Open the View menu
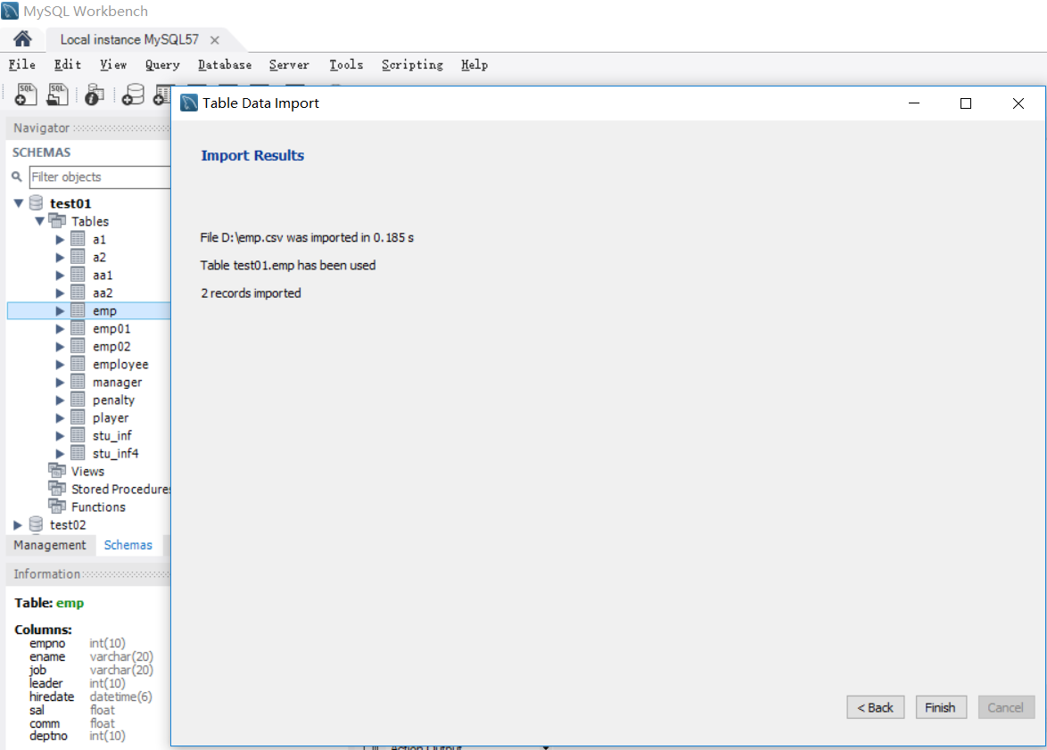The height and width of the screenshot is (750, 1047). point(113,65)
